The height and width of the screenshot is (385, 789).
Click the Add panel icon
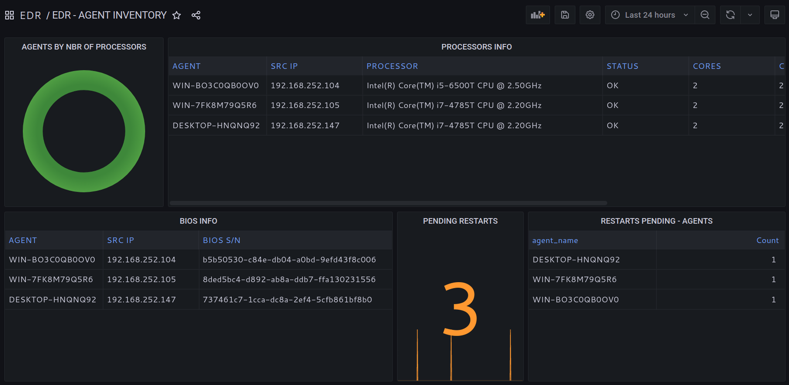[538, 15]
